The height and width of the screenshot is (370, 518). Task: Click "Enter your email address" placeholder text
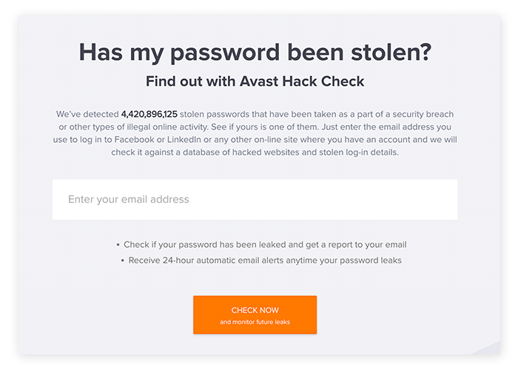pyautogui.click(x=128, y=200)
